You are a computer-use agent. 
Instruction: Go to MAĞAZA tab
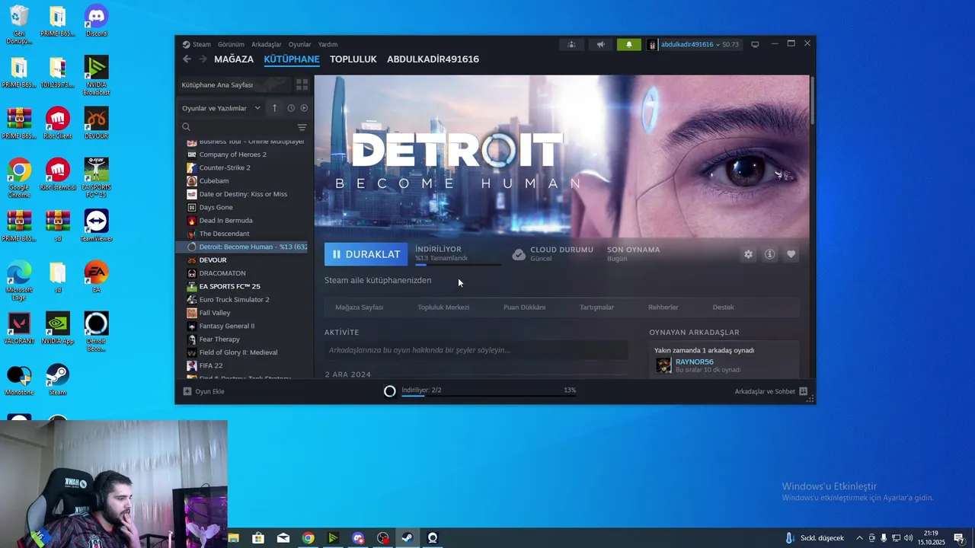click(234, 59)
